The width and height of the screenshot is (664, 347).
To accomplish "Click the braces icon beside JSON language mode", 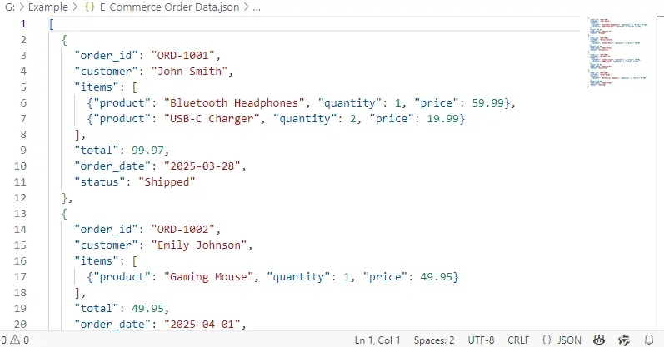I will pos(547,340).
